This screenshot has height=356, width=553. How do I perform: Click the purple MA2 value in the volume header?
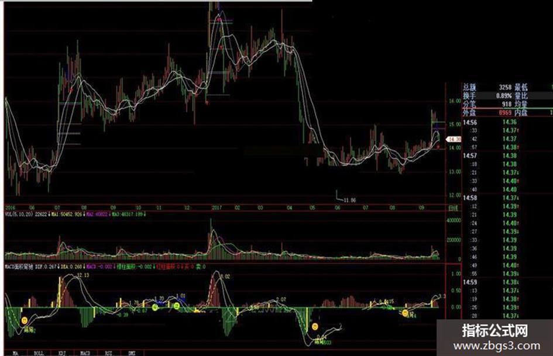pyautogui.click(x=97, y=214)
